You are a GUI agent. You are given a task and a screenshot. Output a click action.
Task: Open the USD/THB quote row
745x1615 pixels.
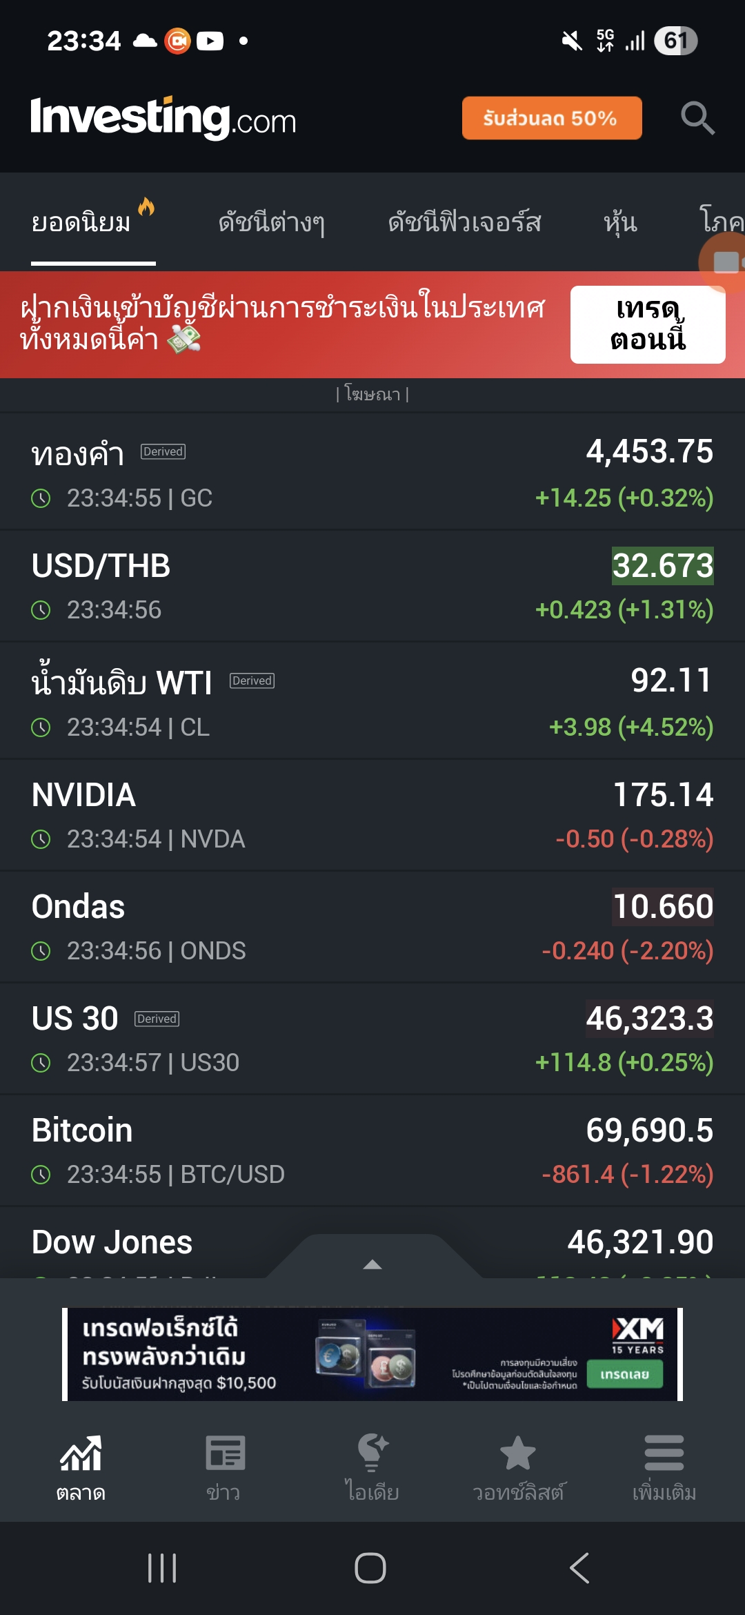(x=372, y=586)
